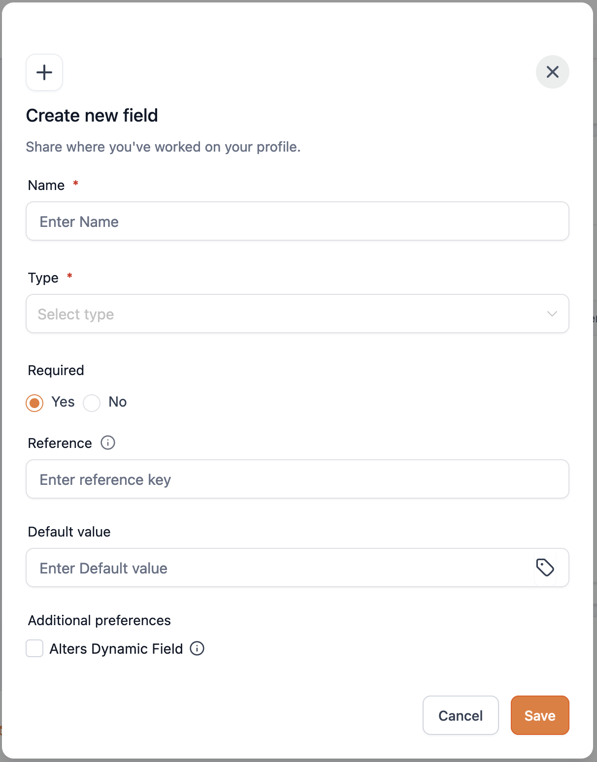
Task: Save the new field
Action: click(539, 715)
